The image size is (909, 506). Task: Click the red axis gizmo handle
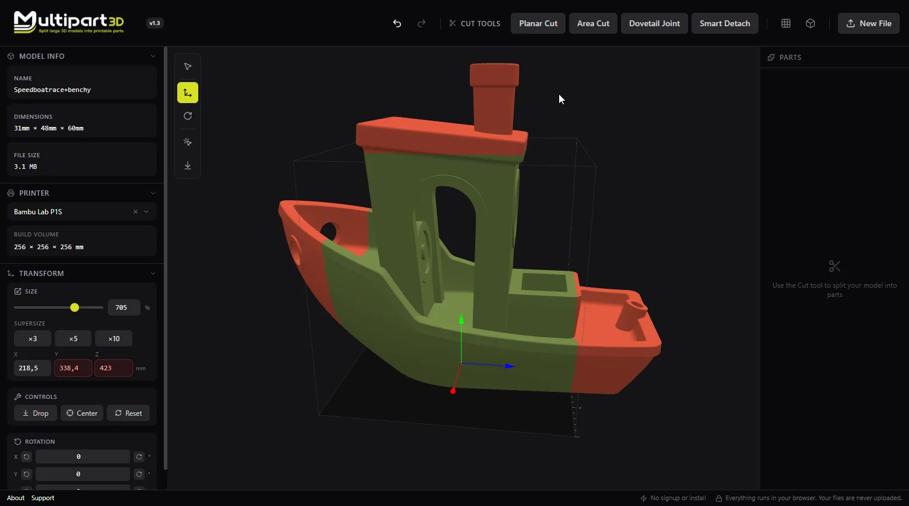[453, 391]
